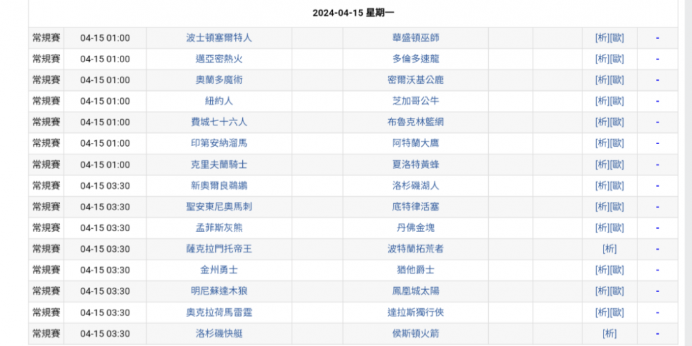Open the 布魯克林籃網 team link
Image resolution: width=692 pixels, height=346 pixels.
coord(415,122)
